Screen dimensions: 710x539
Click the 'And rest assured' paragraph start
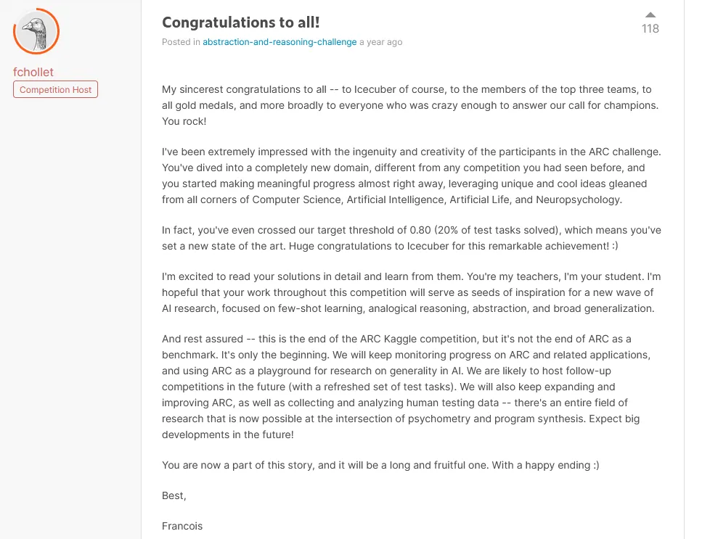point(203,339)
